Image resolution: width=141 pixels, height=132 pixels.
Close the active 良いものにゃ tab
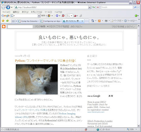[x=82, y=21]
